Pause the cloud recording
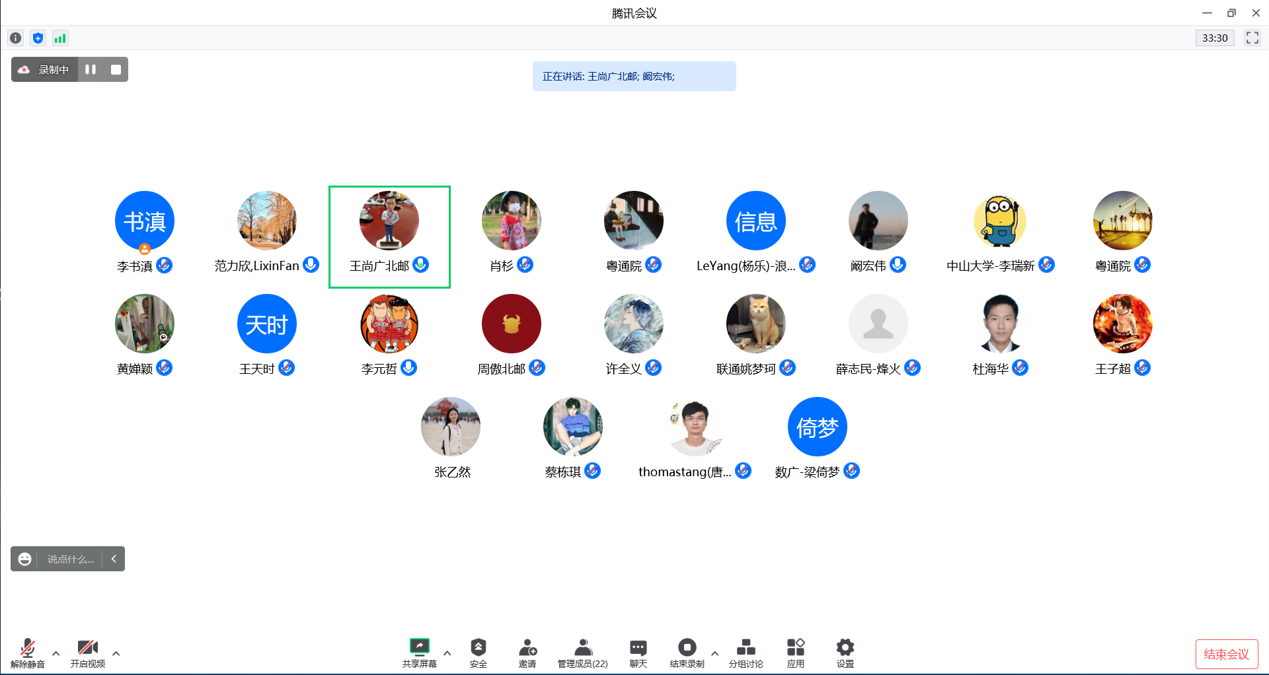The image size is (1269, 675). (91, 69)
